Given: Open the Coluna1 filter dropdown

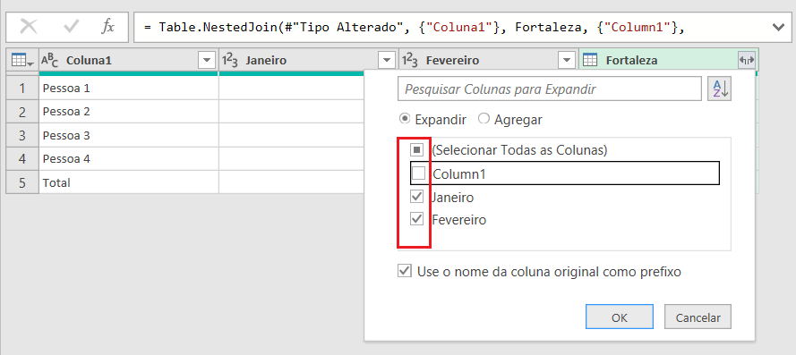Looking at the screenshot, I should click(x=206, y=61).
